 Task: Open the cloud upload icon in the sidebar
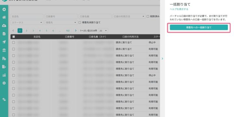coord(4,26)
